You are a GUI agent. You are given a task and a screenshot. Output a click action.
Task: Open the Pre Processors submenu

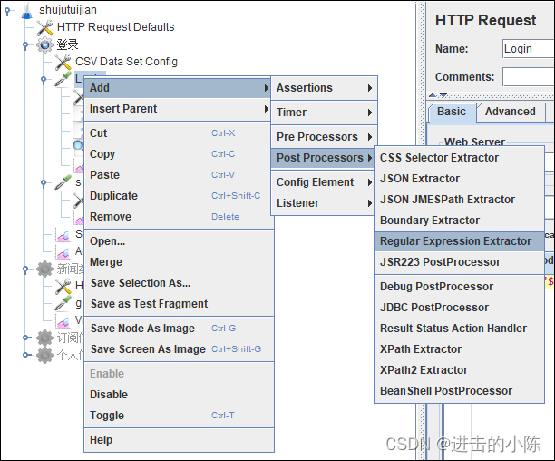325,137
